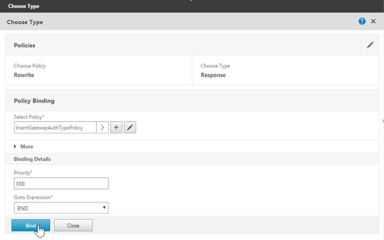
Task: Select the Rewrite policy value
Action: pos(24,75)
